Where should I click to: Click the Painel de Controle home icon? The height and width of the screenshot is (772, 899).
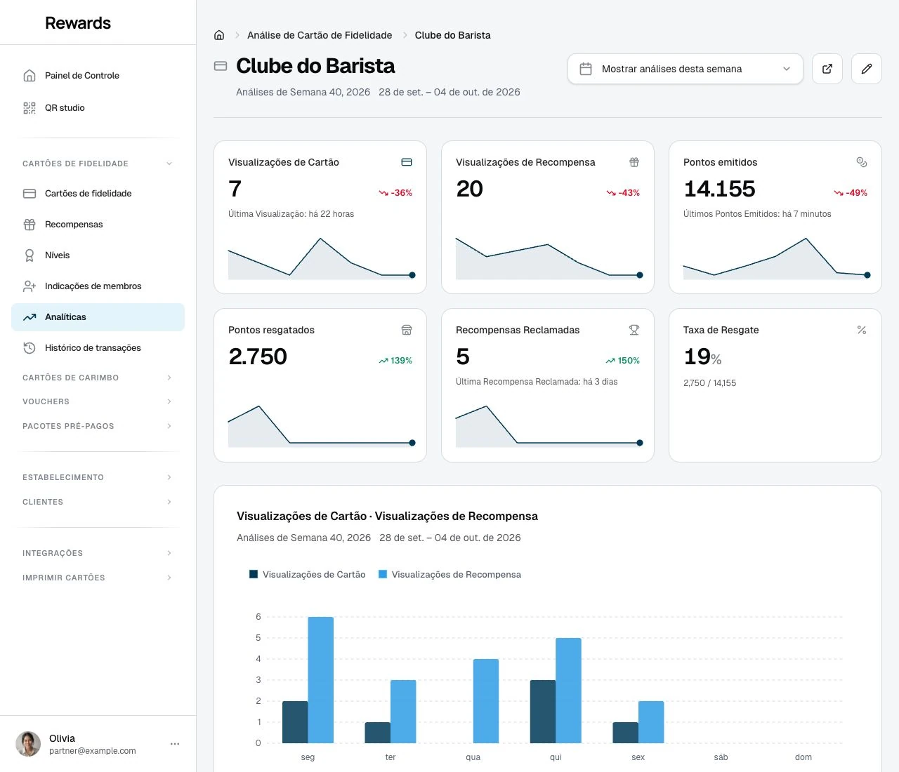pyautogui.click(x=29, y=76)
